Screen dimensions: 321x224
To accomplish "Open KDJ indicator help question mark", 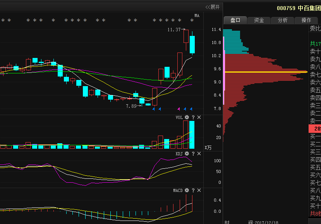I will click(193, 154).
